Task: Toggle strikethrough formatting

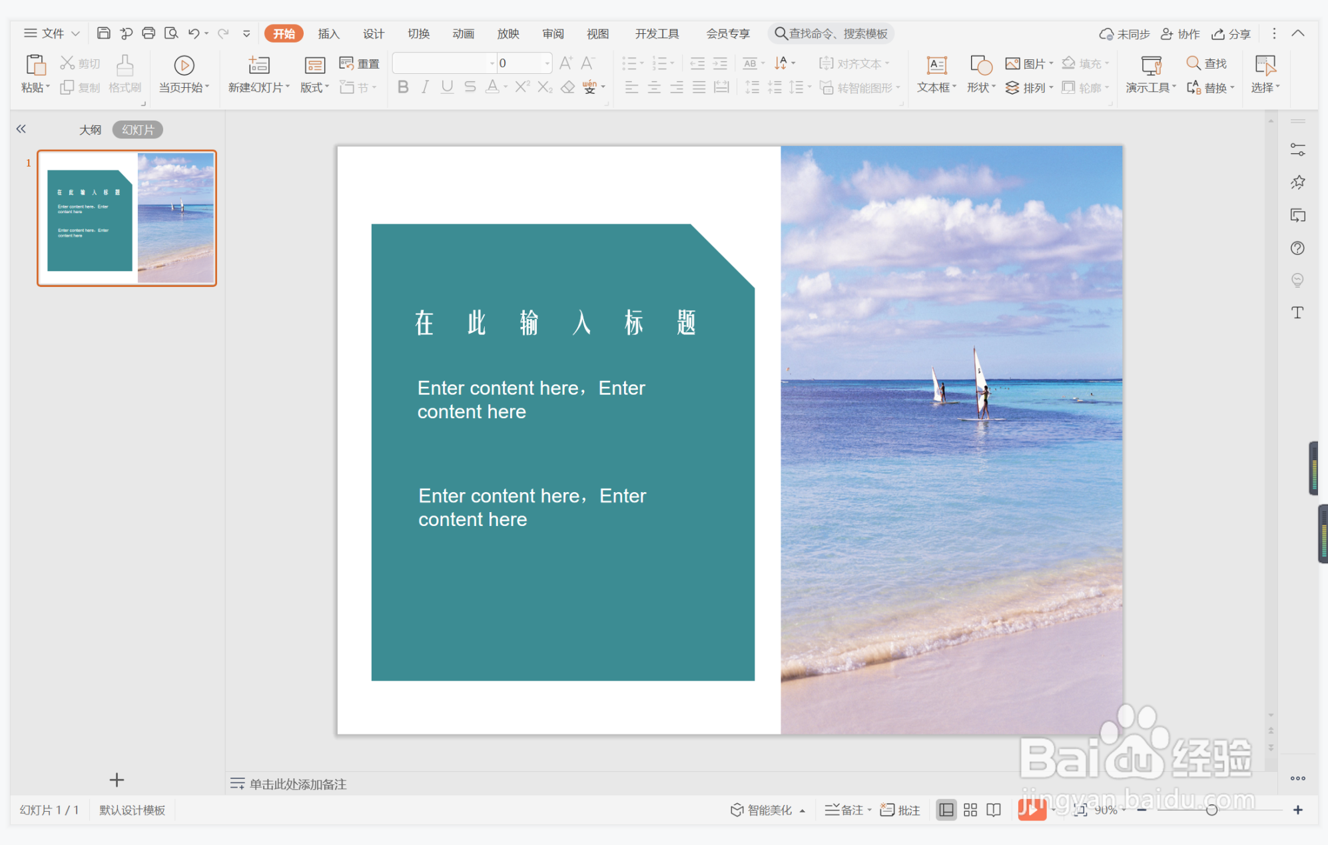Action: tap(470, 87)
